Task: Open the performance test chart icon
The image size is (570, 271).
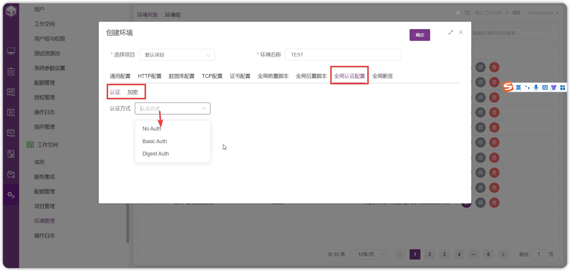Action: [x=11, y=133]
